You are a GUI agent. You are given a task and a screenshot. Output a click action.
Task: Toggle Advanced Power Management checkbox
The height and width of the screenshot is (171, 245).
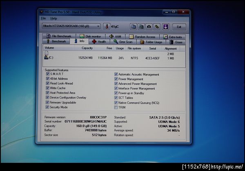116,84
